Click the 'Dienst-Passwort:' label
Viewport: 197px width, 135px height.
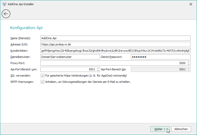point(111,57)
